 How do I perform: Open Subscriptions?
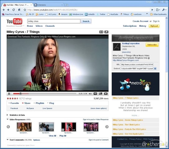(x=130, y=26)
